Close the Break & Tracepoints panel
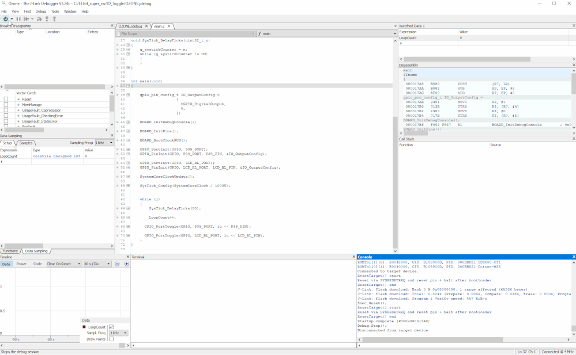The width and height of the screenshot is (576, 355). [112, 26]
